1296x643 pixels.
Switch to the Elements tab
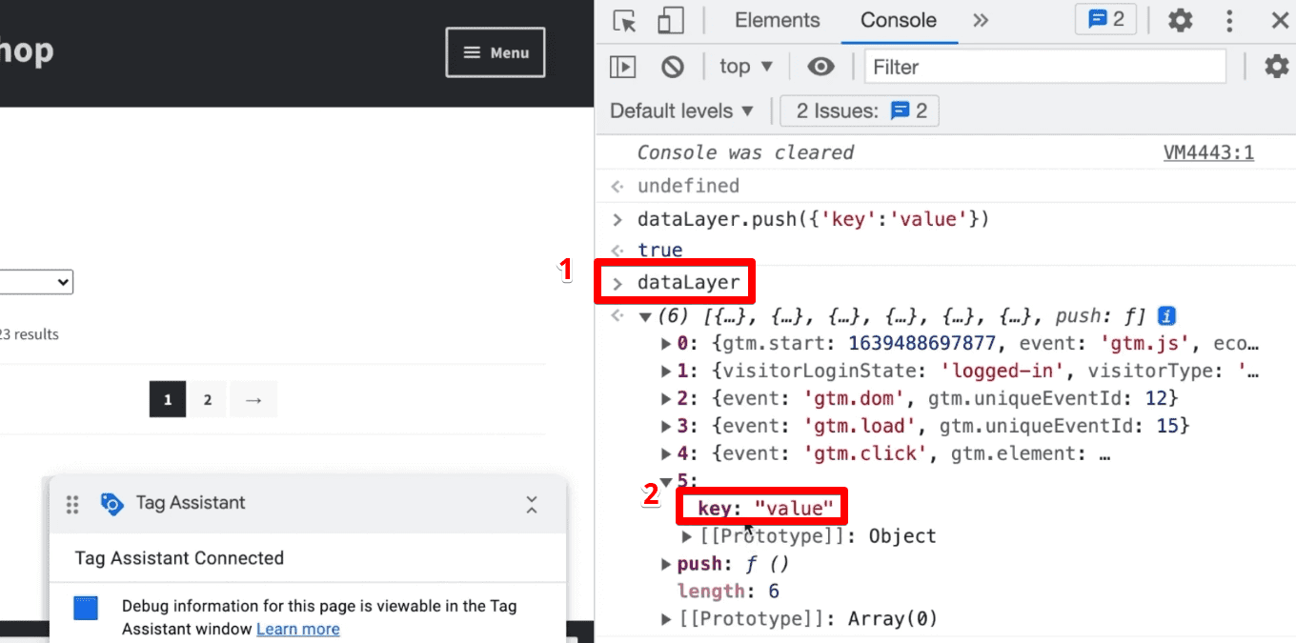[x=777, y=20]
